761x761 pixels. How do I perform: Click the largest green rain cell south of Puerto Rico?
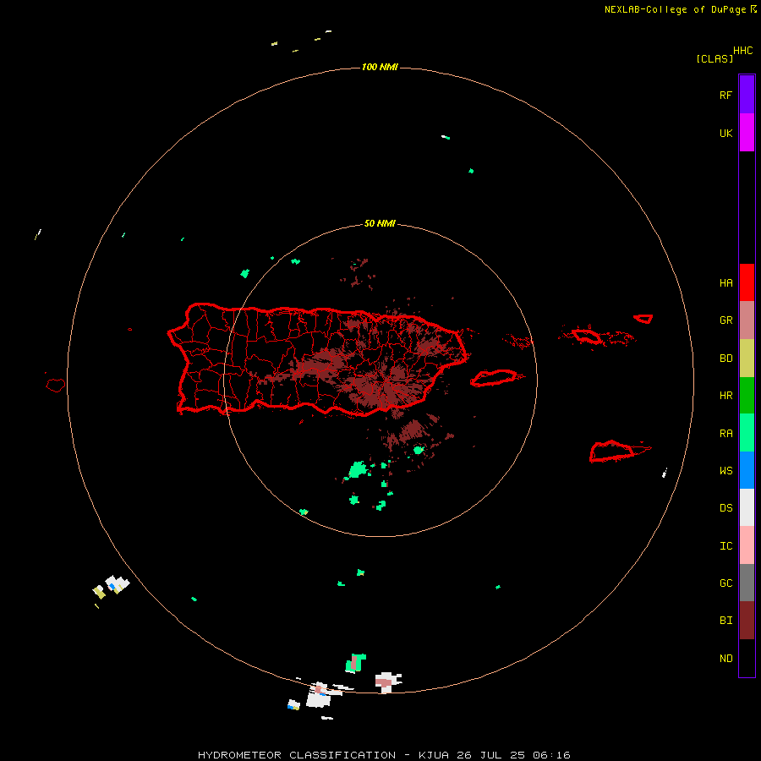click(359, 469)
